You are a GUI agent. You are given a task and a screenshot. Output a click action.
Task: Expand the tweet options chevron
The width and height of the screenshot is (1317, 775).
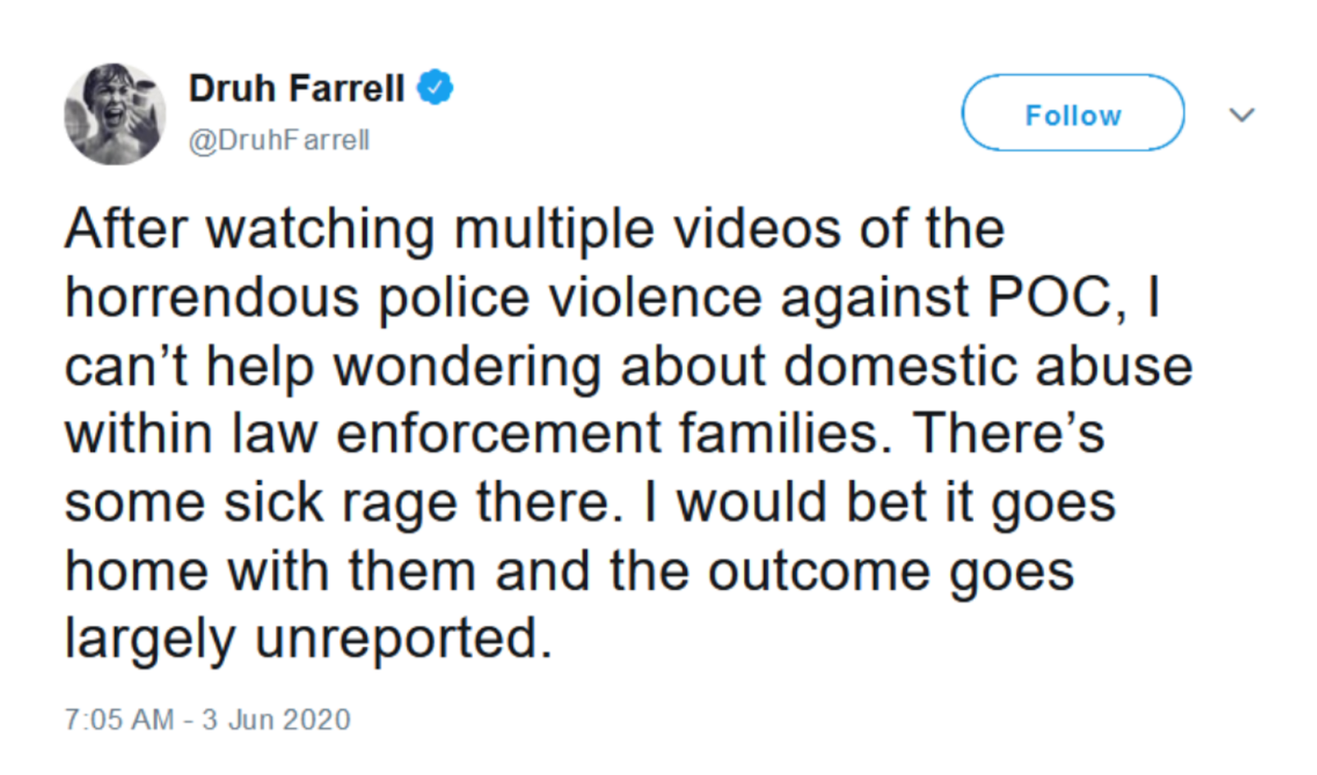[x=1241, y=114]
